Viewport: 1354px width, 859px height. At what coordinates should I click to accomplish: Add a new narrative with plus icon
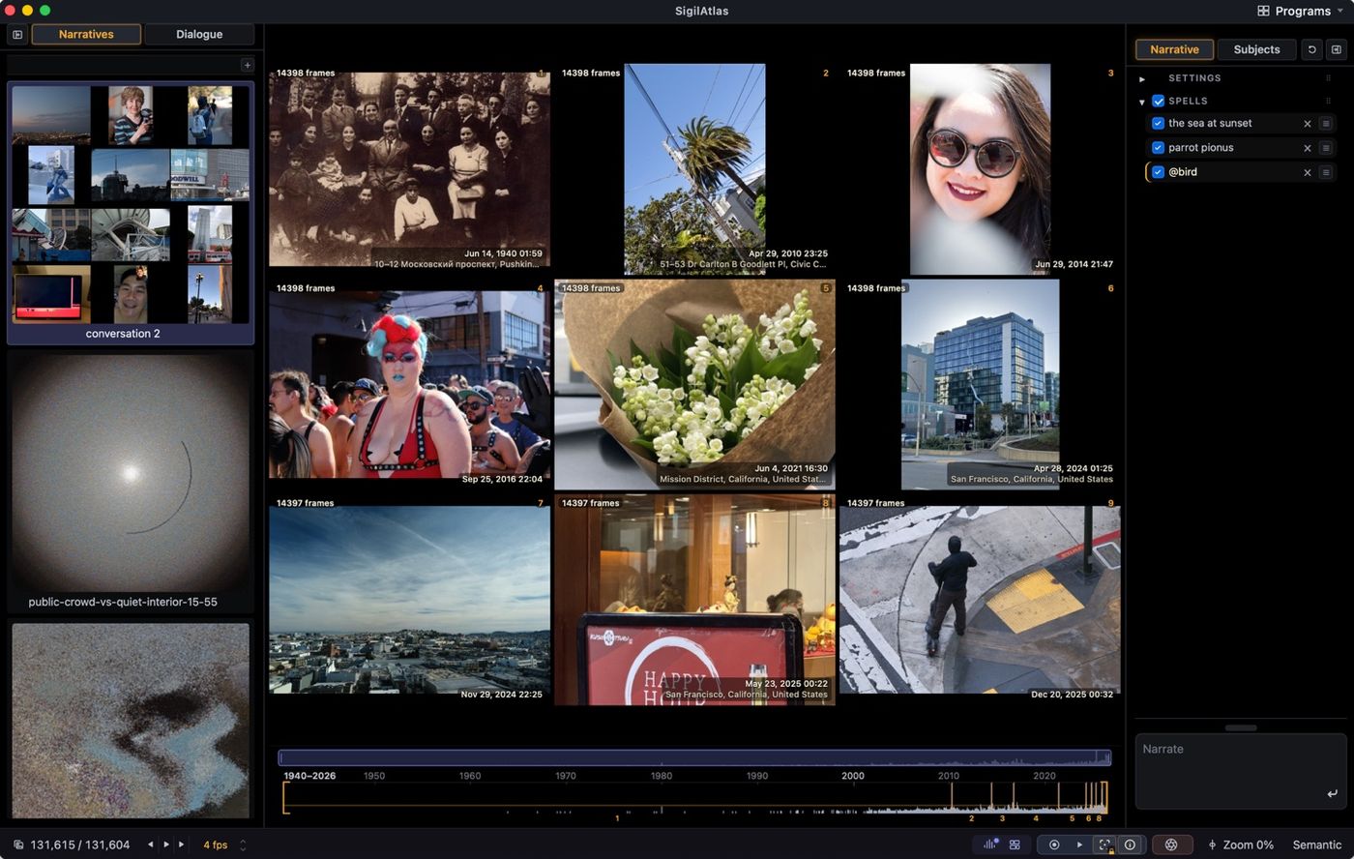coord(248,65)
